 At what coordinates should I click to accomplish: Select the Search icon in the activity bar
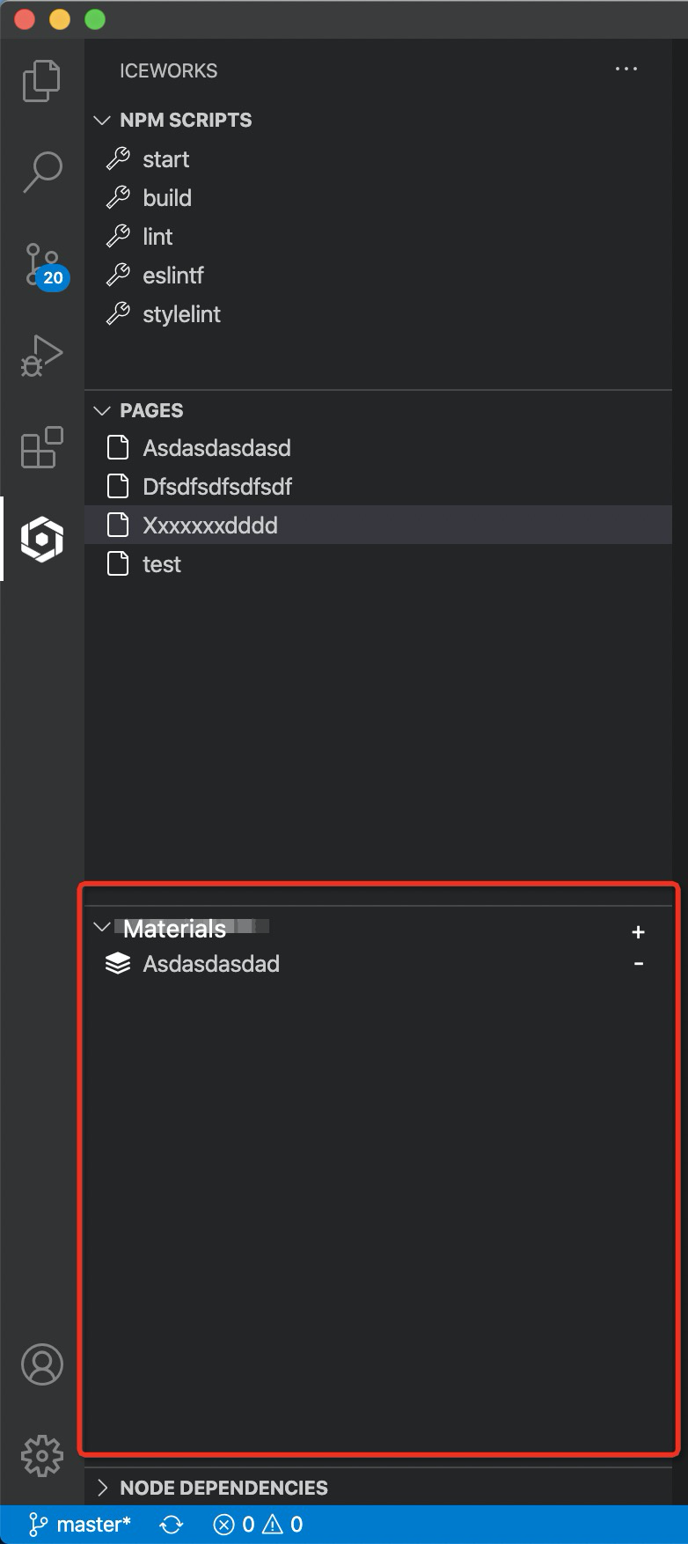click(x=41, y=169)
